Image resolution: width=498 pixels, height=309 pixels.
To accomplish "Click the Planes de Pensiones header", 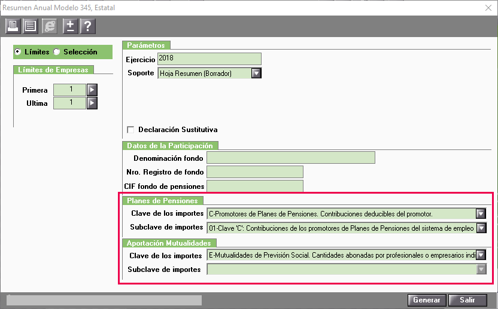I will tap(163, 200).
